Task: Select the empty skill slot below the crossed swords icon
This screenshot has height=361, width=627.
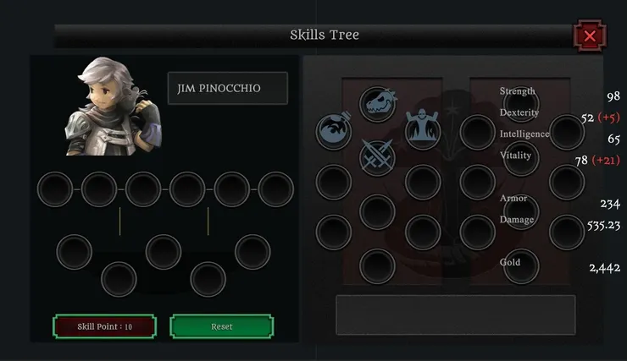Action: click(378, 212)
